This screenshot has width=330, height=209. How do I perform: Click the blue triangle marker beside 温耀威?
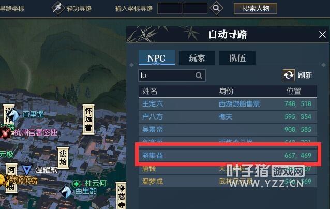pos(27,170)
